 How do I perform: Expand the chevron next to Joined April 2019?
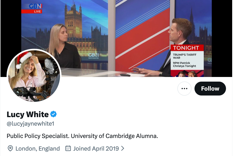pos(123,149)
